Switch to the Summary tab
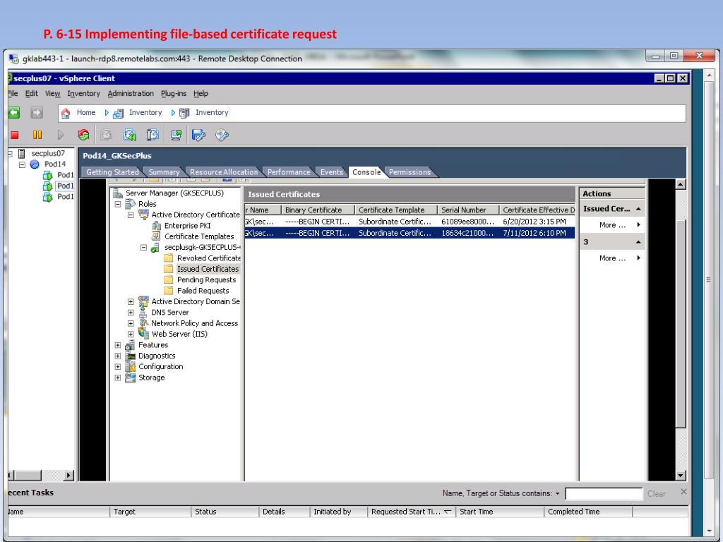 click(x=164, y=172)
